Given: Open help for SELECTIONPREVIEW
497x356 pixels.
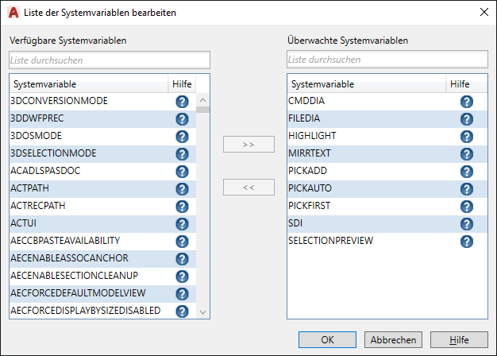Looking at the screenshot, I should point(467,242).
